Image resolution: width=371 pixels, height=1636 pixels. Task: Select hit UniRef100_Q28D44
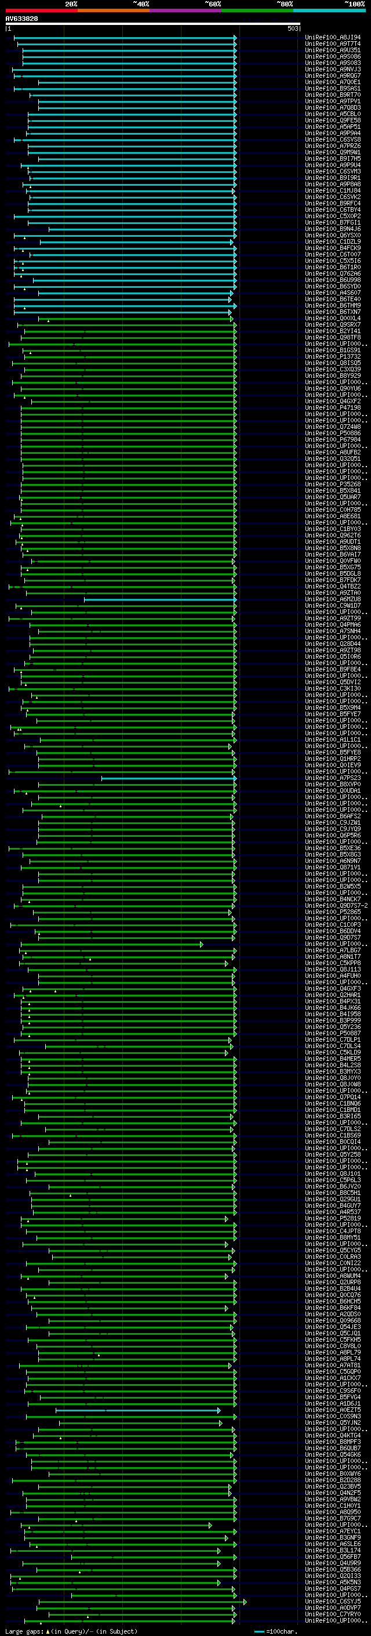[333, 644]
